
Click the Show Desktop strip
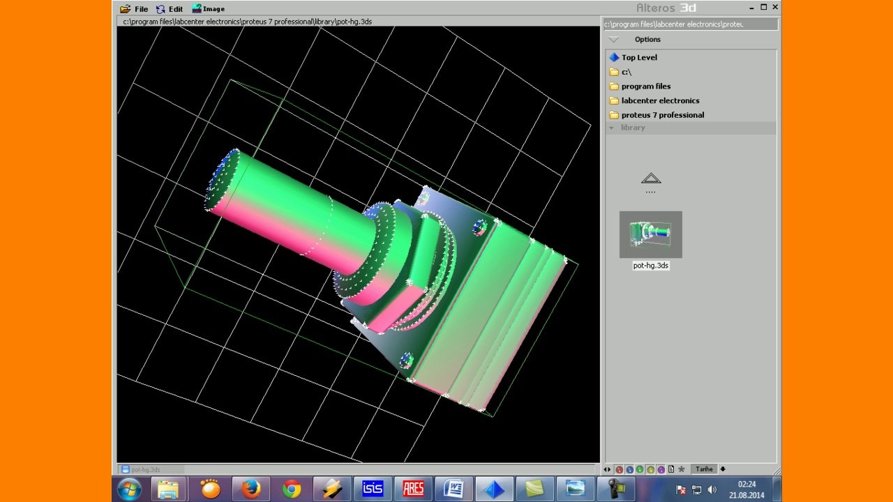pos(776,489)
